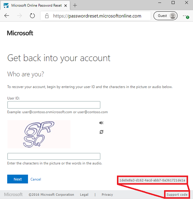
Task: Click the 'Get back into your account' heading
Action: click(x=59, y=58)
